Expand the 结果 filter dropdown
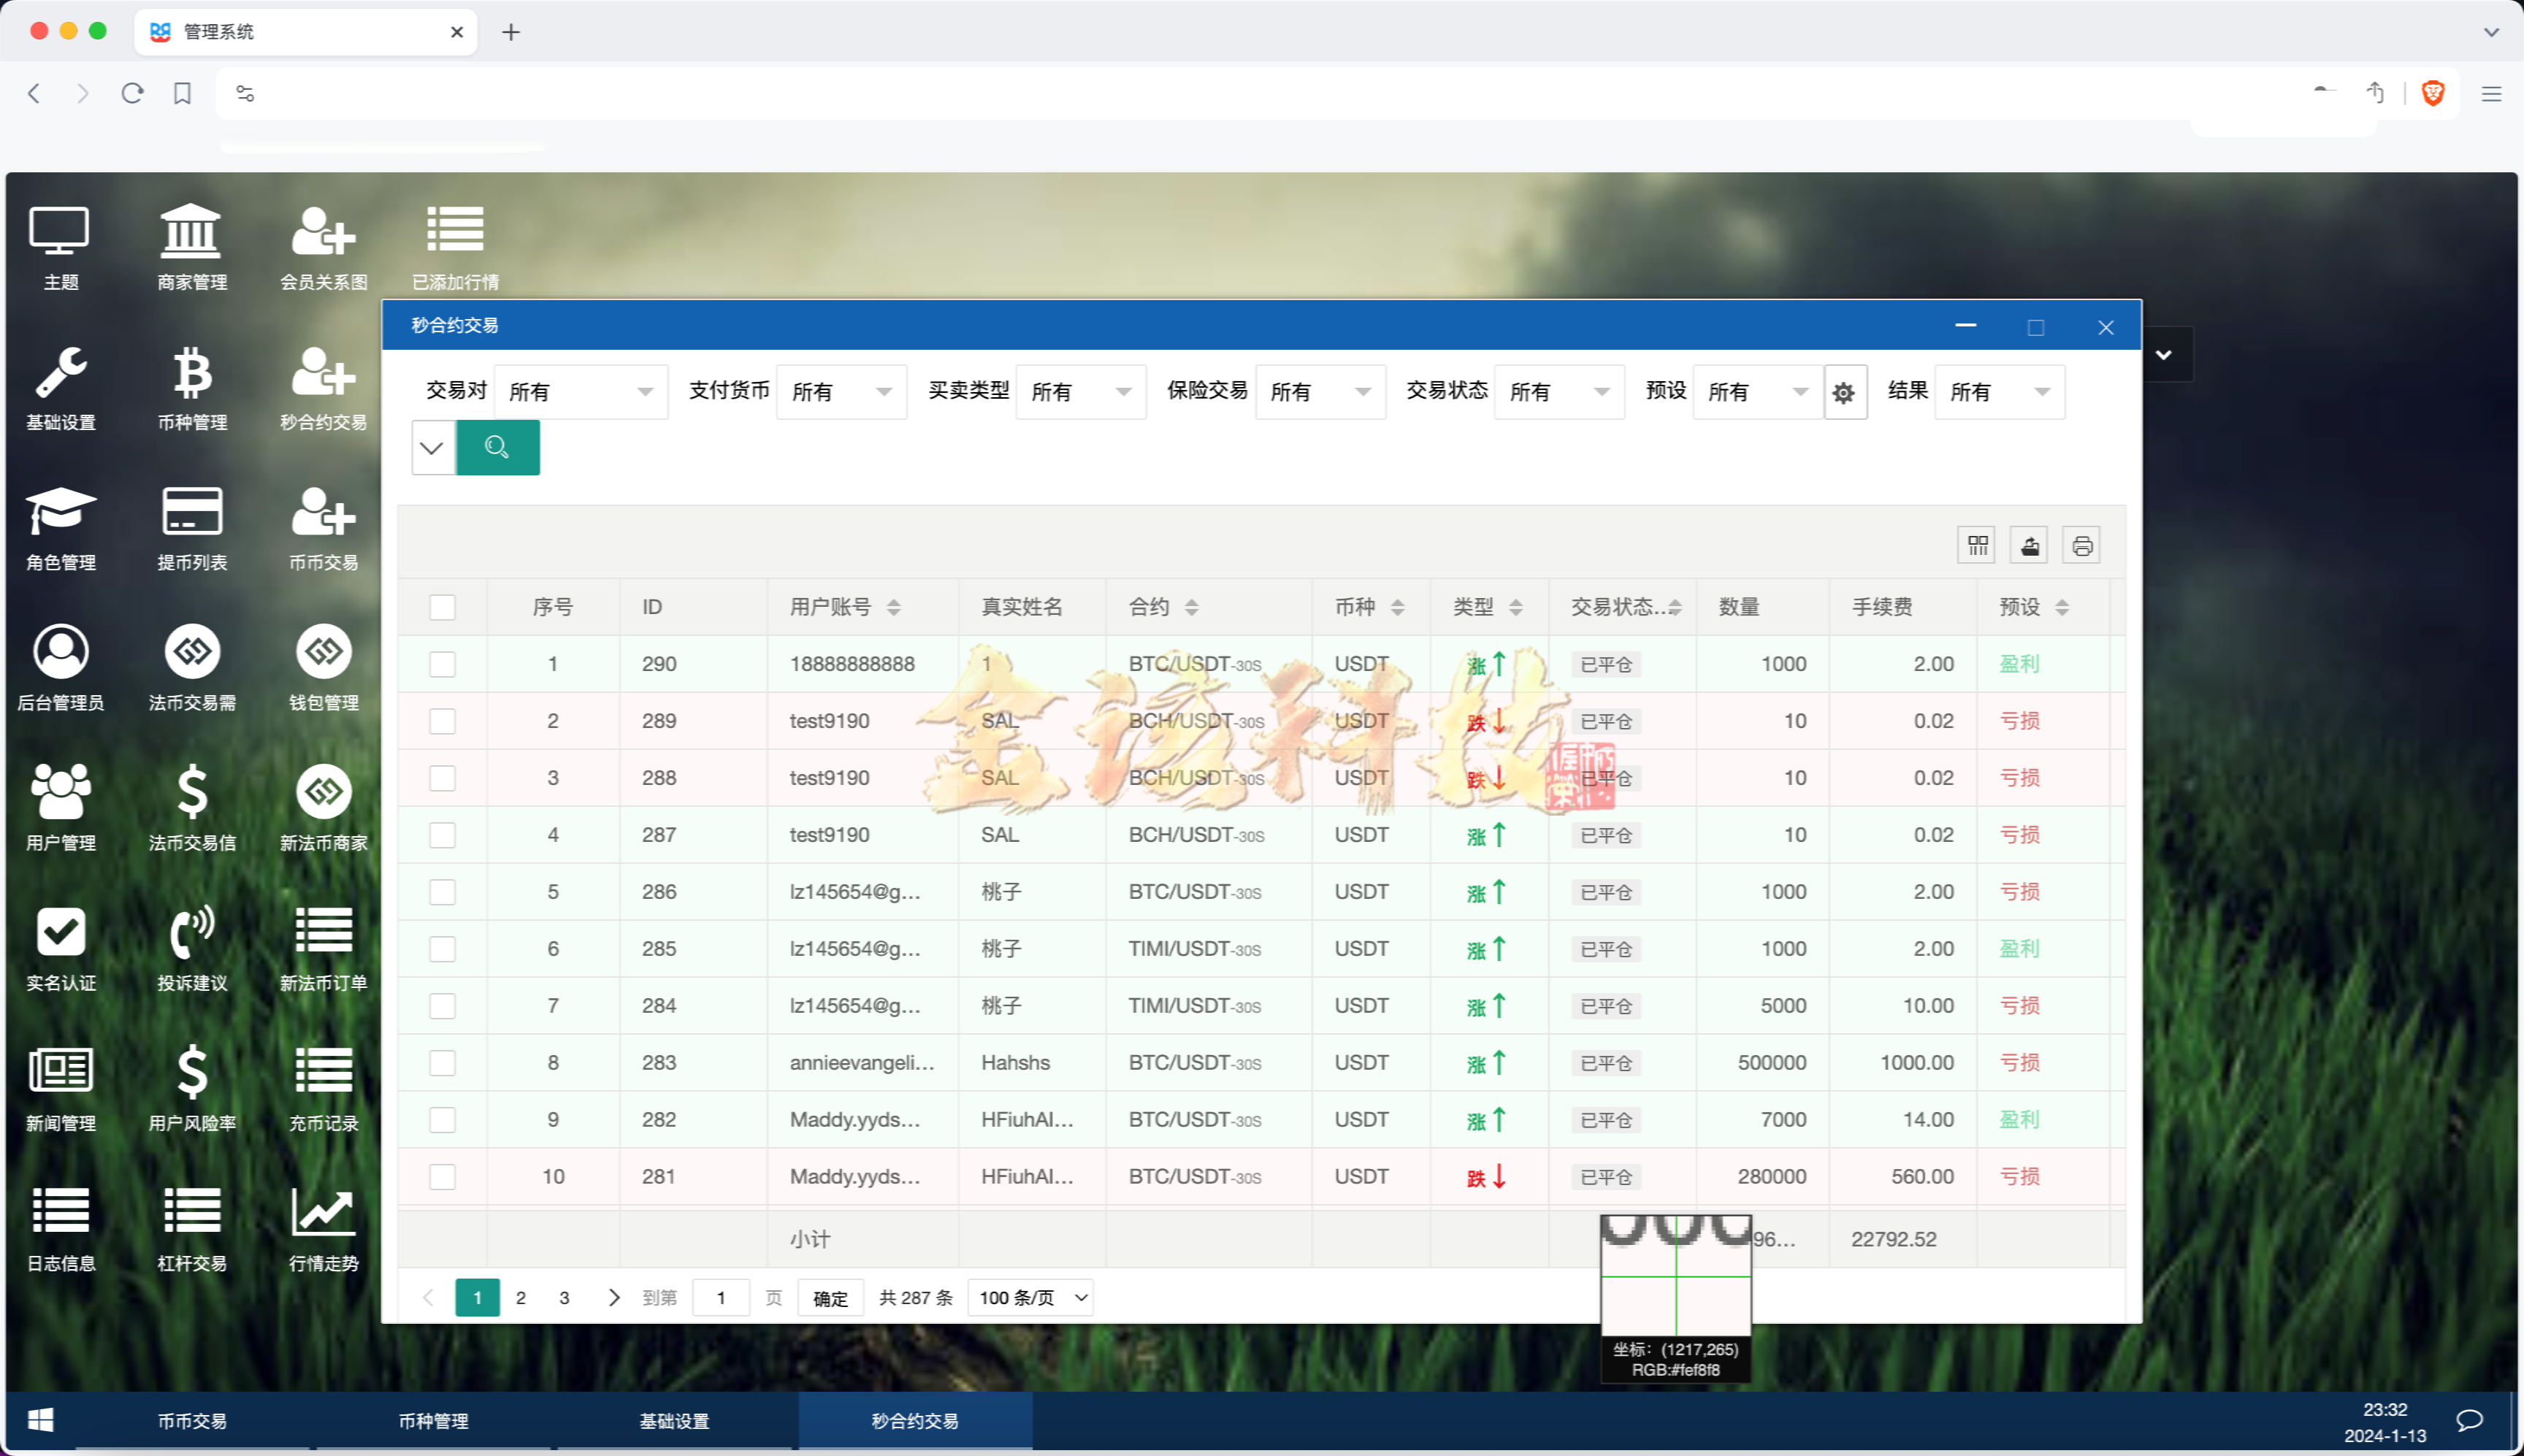Image resolution: width=2524 pixels, height=1456 pixels. click(1998, 391)
